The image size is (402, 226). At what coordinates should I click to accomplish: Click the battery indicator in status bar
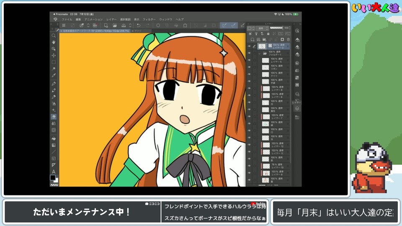click(296, 14)
